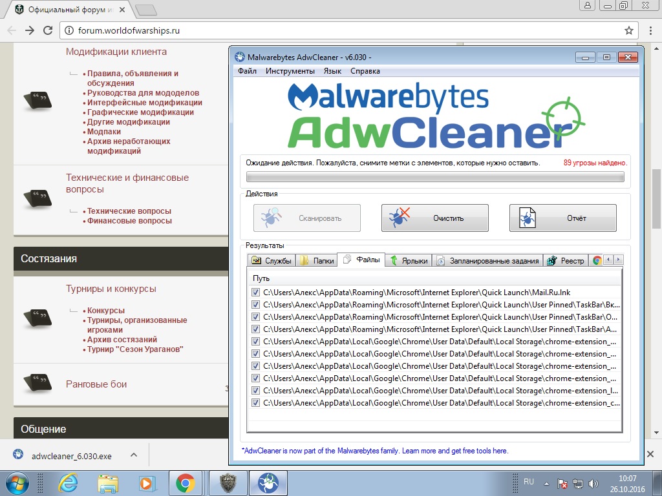This screenshot has height=496, width=662.
Task: Switch to the Ярлыки tab
Action: pyautogui.click(x=409, y=261)
